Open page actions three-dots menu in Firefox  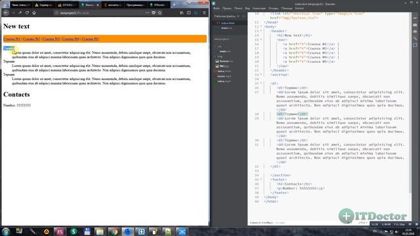click(x=147, y=12)
